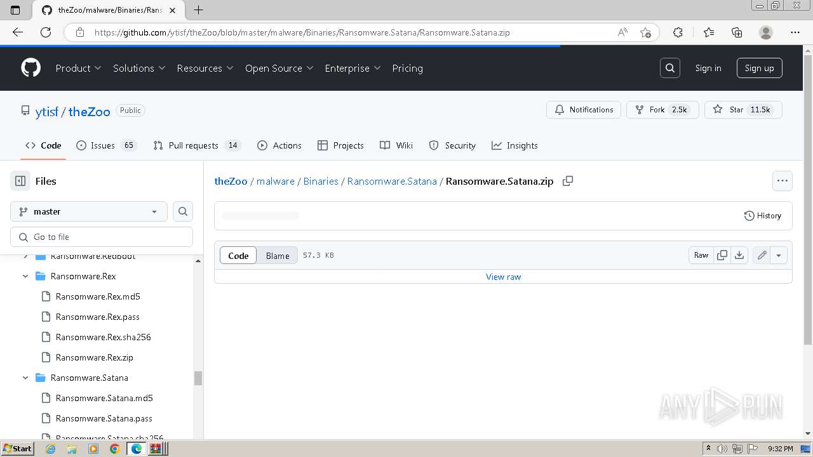The image size is (813, 457).
Task: Open the Issues tab
Action: pyautogui.click(x=106, y=145)
